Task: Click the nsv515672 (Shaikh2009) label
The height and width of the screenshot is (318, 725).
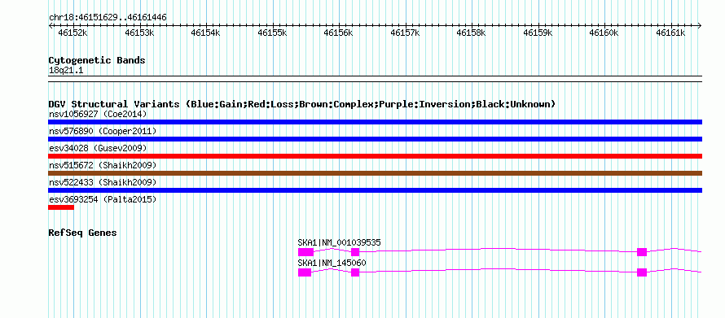Action: coord(103,165)
